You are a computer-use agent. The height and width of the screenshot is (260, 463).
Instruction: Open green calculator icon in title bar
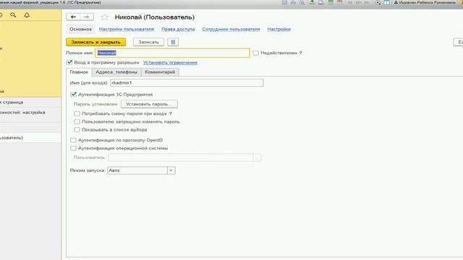point(331,2)
